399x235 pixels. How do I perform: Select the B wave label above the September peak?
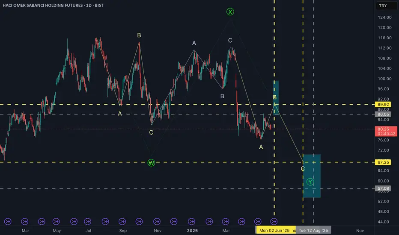pyautogui.click(x=139, y=35)
